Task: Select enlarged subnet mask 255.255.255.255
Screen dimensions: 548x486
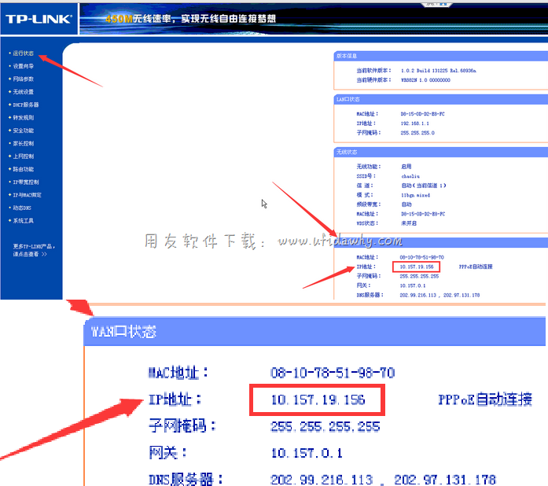Action: point(325,427)
